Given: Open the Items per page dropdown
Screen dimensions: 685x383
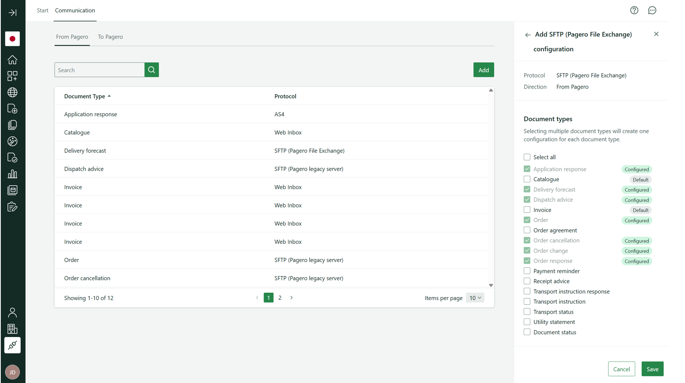Looking at the screenshot, I should 475,298.
